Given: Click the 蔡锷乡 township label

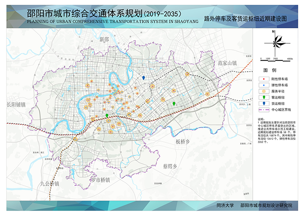Looking at the screenshot, I should pyautogui.click(x=170, y=166).
